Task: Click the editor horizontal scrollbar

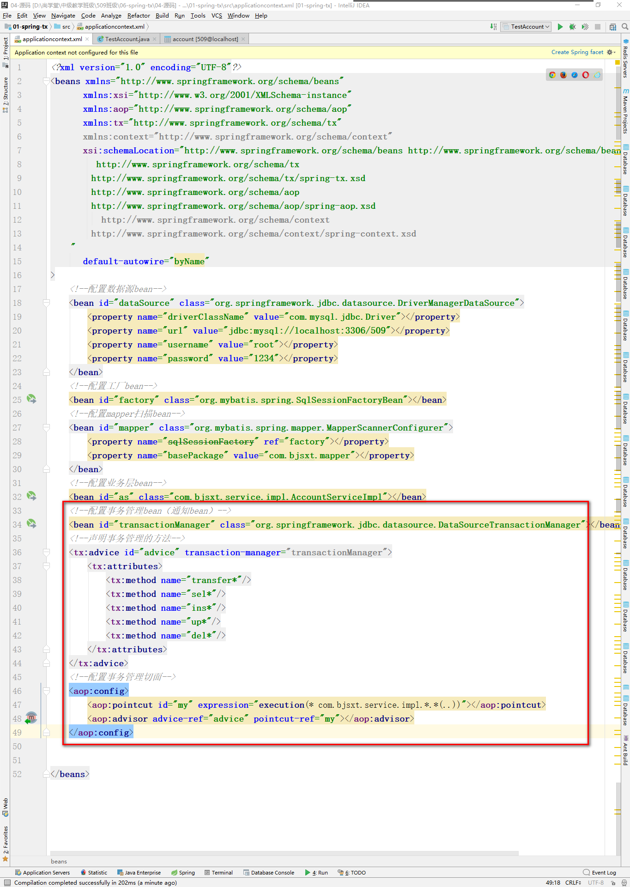Action: 284,853
